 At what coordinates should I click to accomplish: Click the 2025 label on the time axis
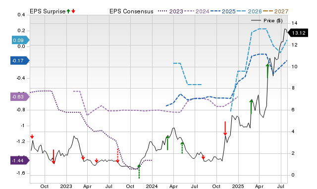coord(238,186)
